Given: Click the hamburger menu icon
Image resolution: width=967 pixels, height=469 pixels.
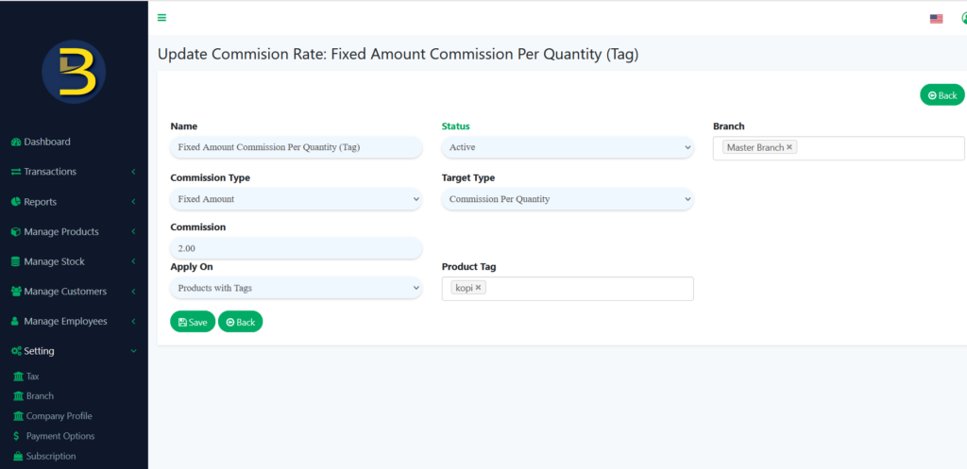Looking at the screenshot, I should tap(161, 18).
